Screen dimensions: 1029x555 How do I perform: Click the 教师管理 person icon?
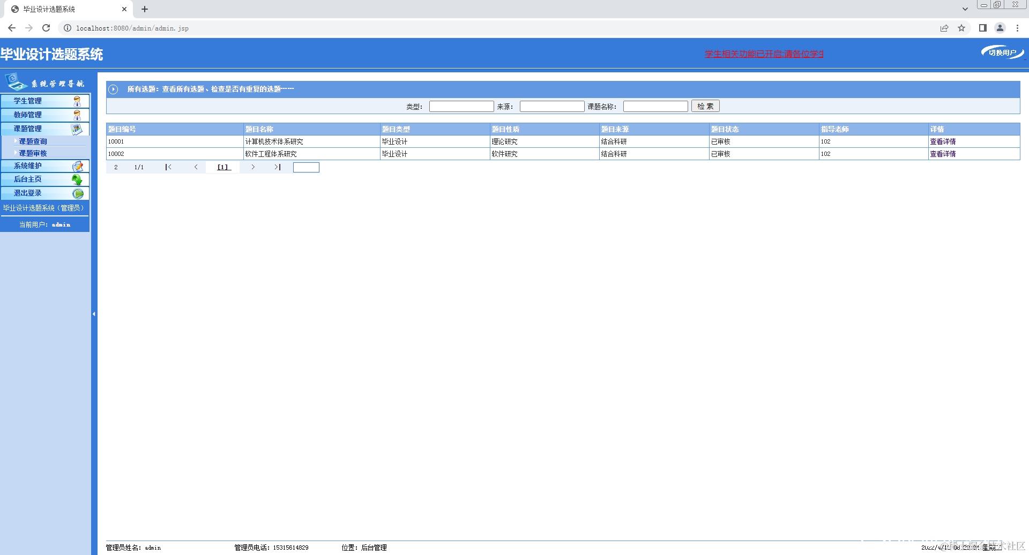[77, 115]
